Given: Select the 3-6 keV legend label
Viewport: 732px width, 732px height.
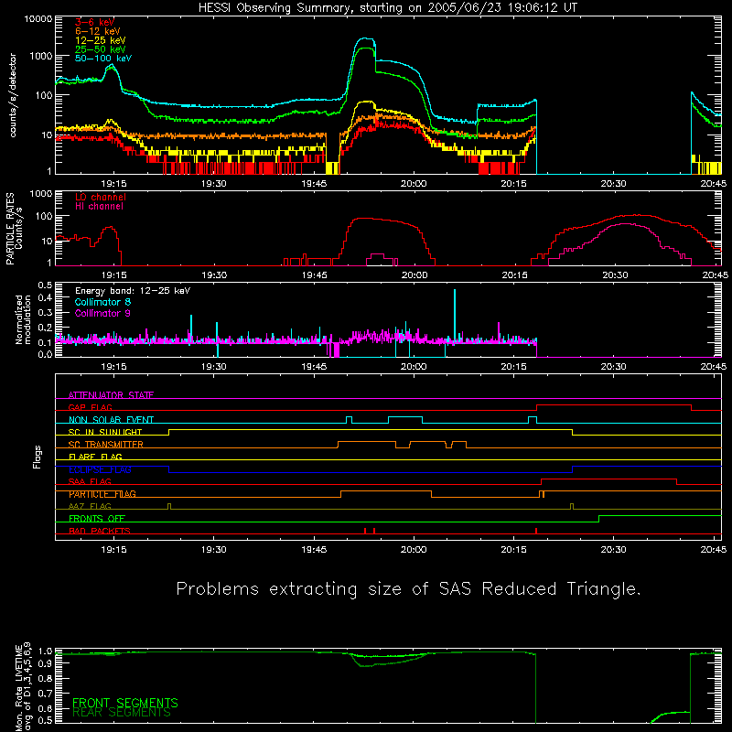Looking at the screenshot, I should [x=95, y=22].
